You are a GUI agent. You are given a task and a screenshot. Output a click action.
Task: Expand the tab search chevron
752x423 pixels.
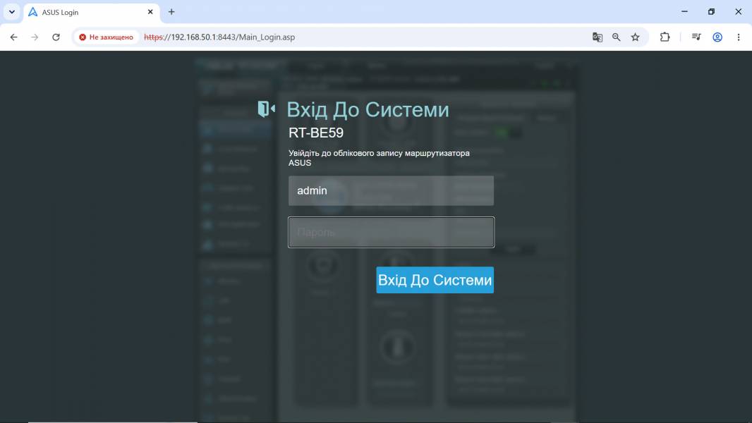point(12,12)
